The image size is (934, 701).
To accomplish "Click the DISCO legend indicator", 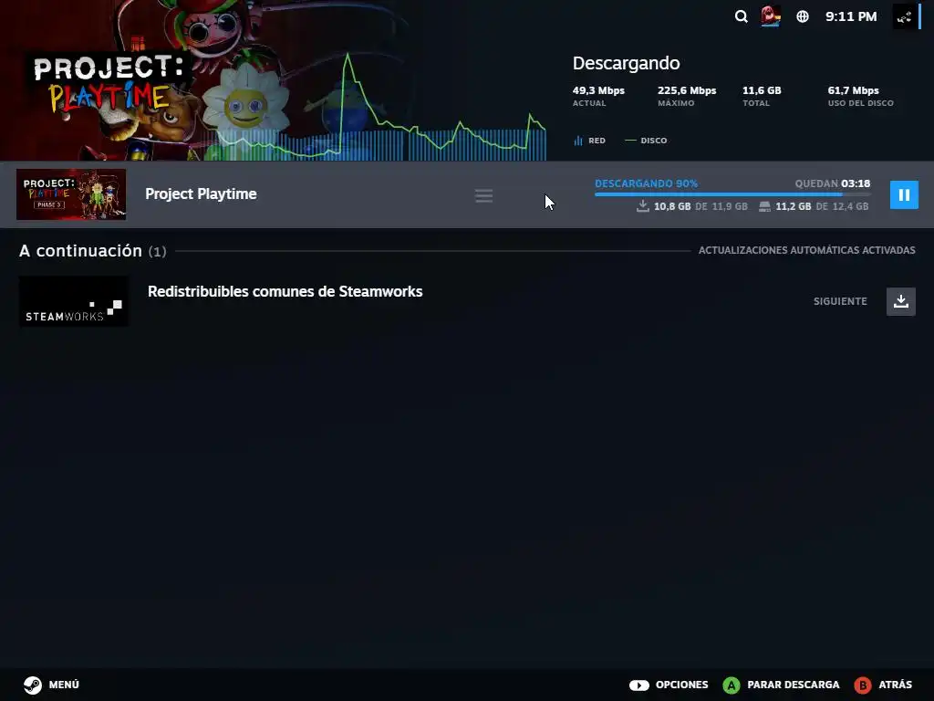I will pyautogui.click(x=646, y=141).
